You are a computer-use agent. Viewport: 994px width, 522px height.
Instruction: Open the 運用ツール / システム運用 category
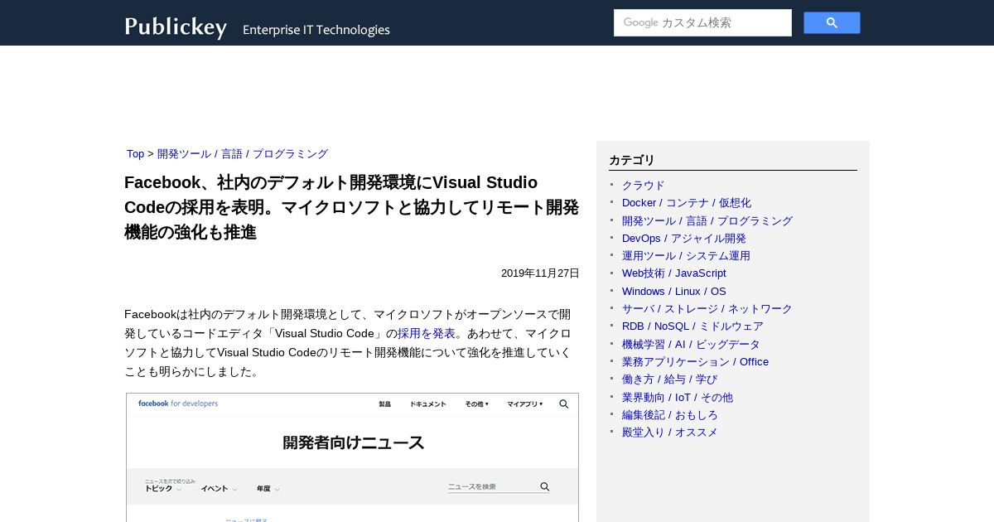point(686,256)
